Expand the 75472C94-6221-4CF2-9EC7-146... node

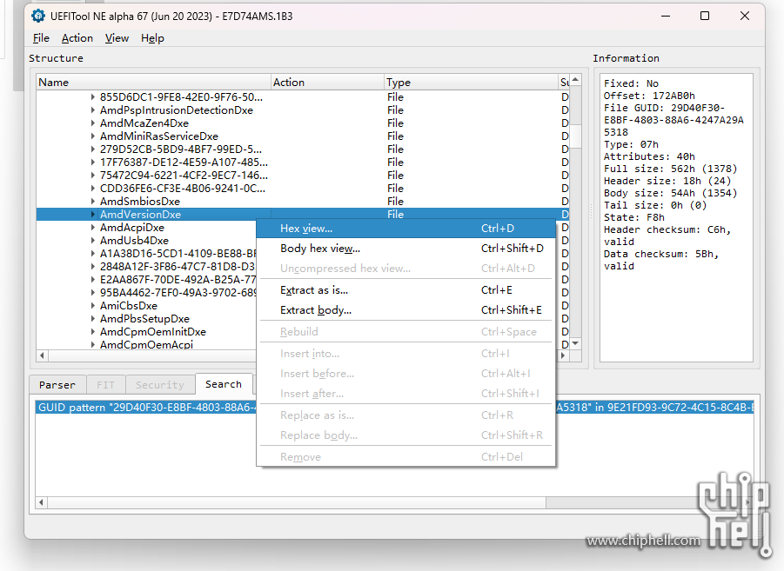pyautogui.click(x=92, y=175)
